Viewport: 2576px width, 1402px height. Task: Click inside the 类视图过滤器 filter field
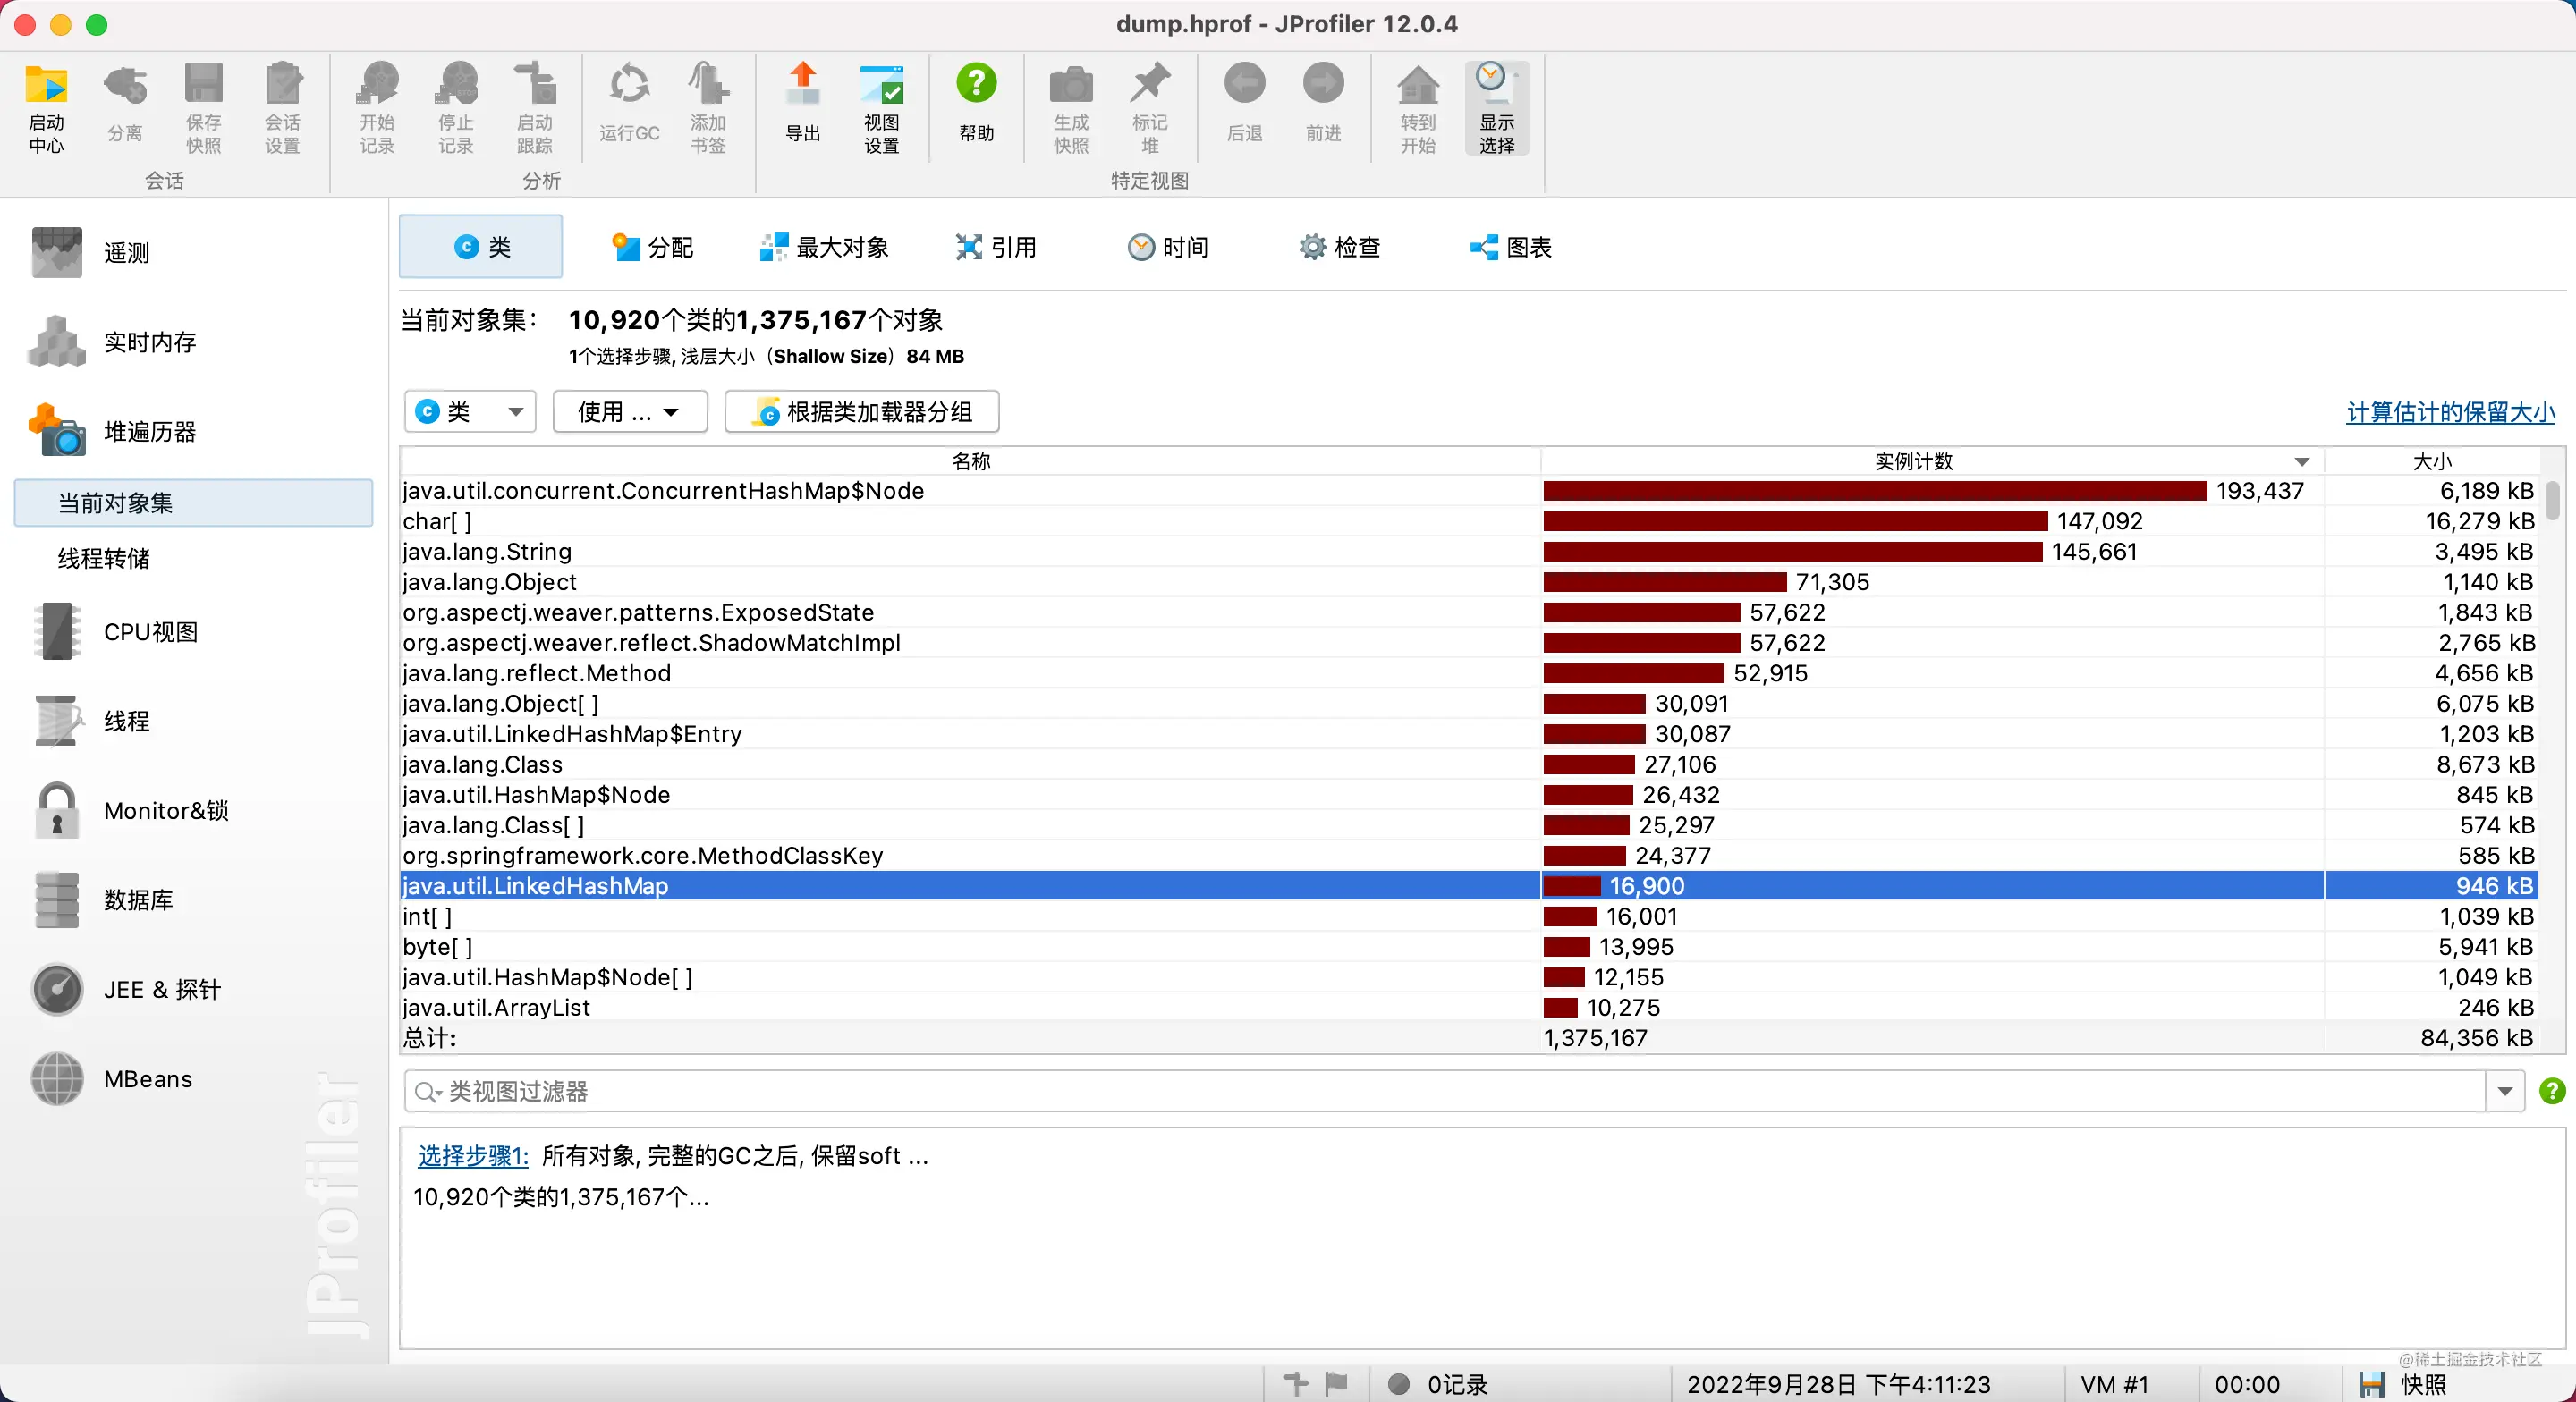(1445, 1090)
